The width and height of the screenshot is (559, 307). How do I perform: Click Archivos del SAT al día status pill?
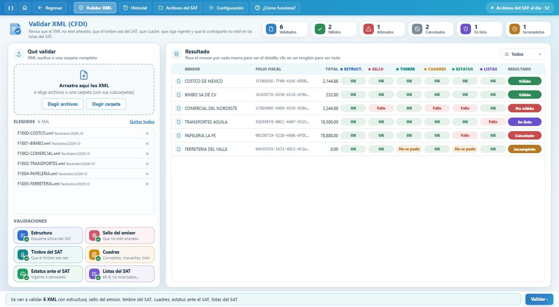pos(520,8)
